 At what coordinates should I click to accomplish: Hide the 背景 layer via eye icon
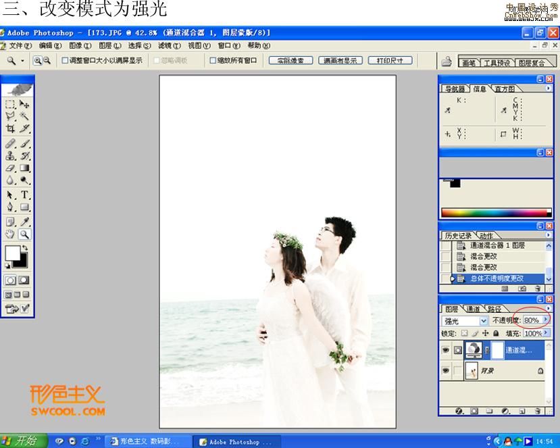pyautogui.click(x=445, y=371)
